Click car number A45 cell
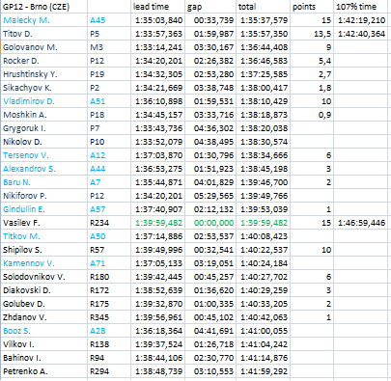This screenshot has width=391, height=381. (109, 20)
